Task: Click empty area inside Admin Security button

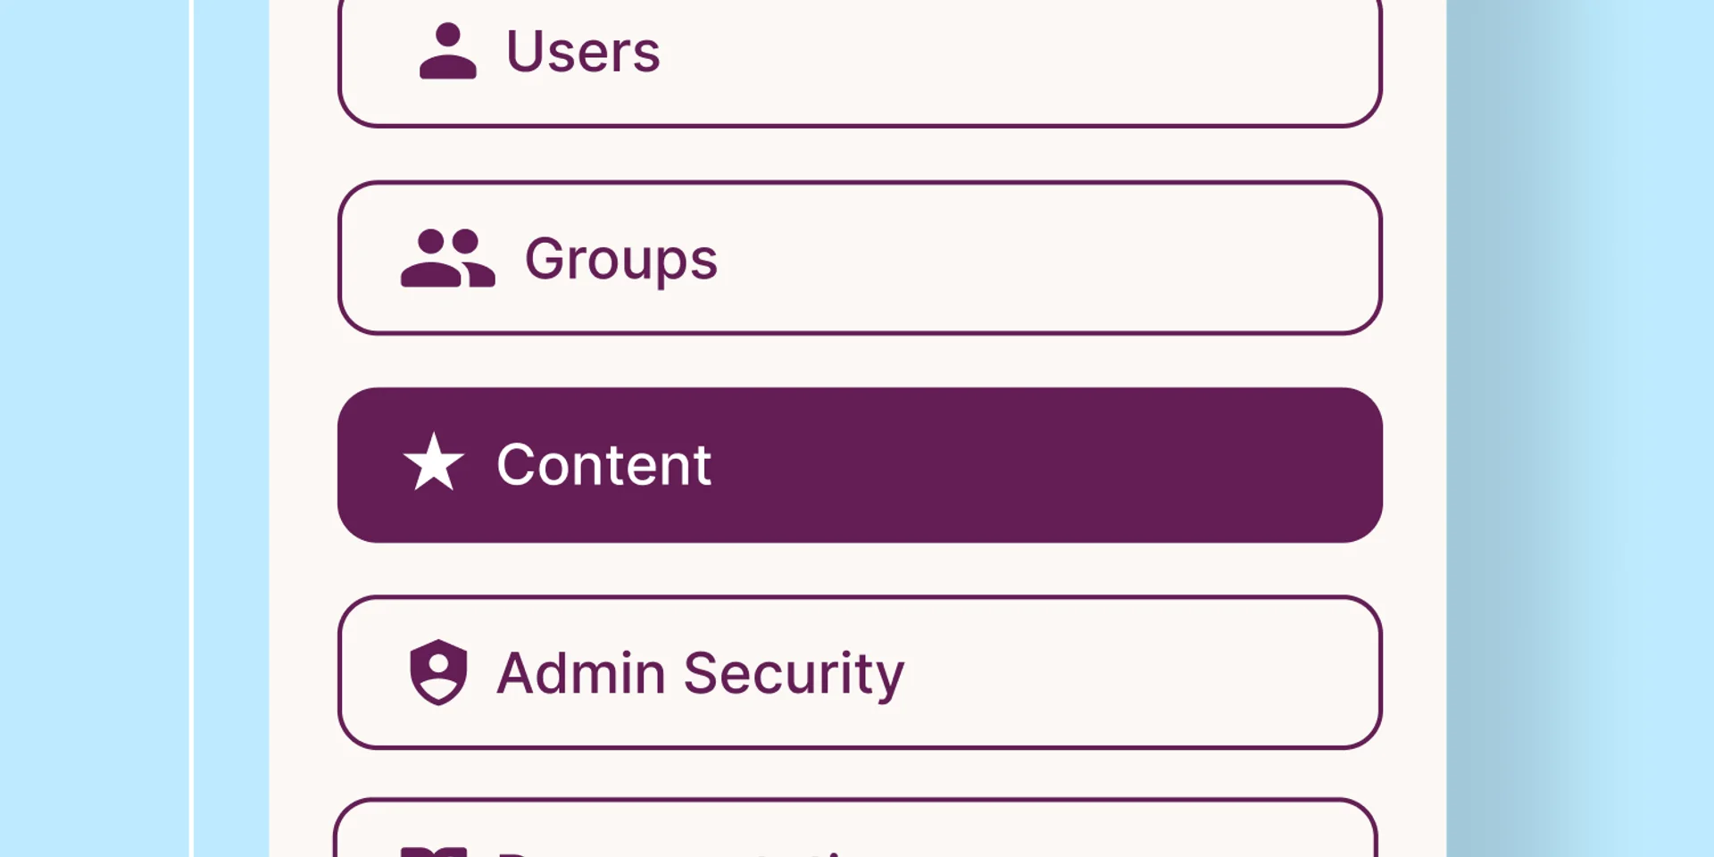Action: (x=1143, y=672)
